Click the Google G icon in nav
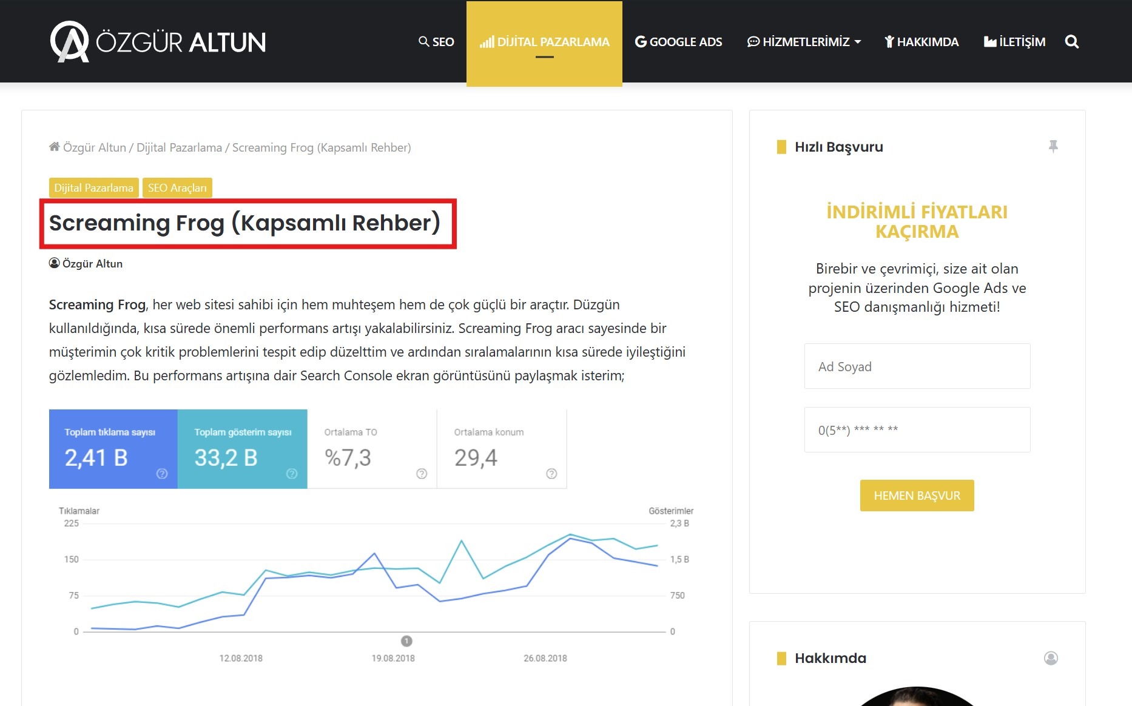Image resolution: width=1132 pixels, height=706 pixels. [641, 42]
